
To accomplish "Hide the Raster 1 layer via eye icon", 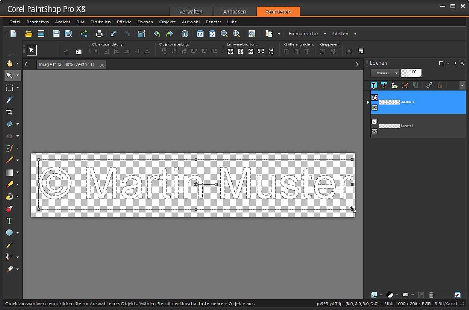I will click(x=374, y=132).
